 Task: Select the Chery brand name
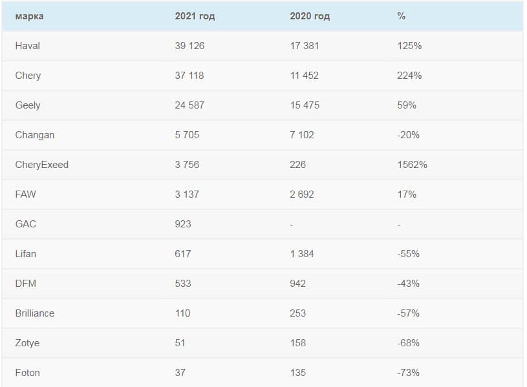pos(28,76)
